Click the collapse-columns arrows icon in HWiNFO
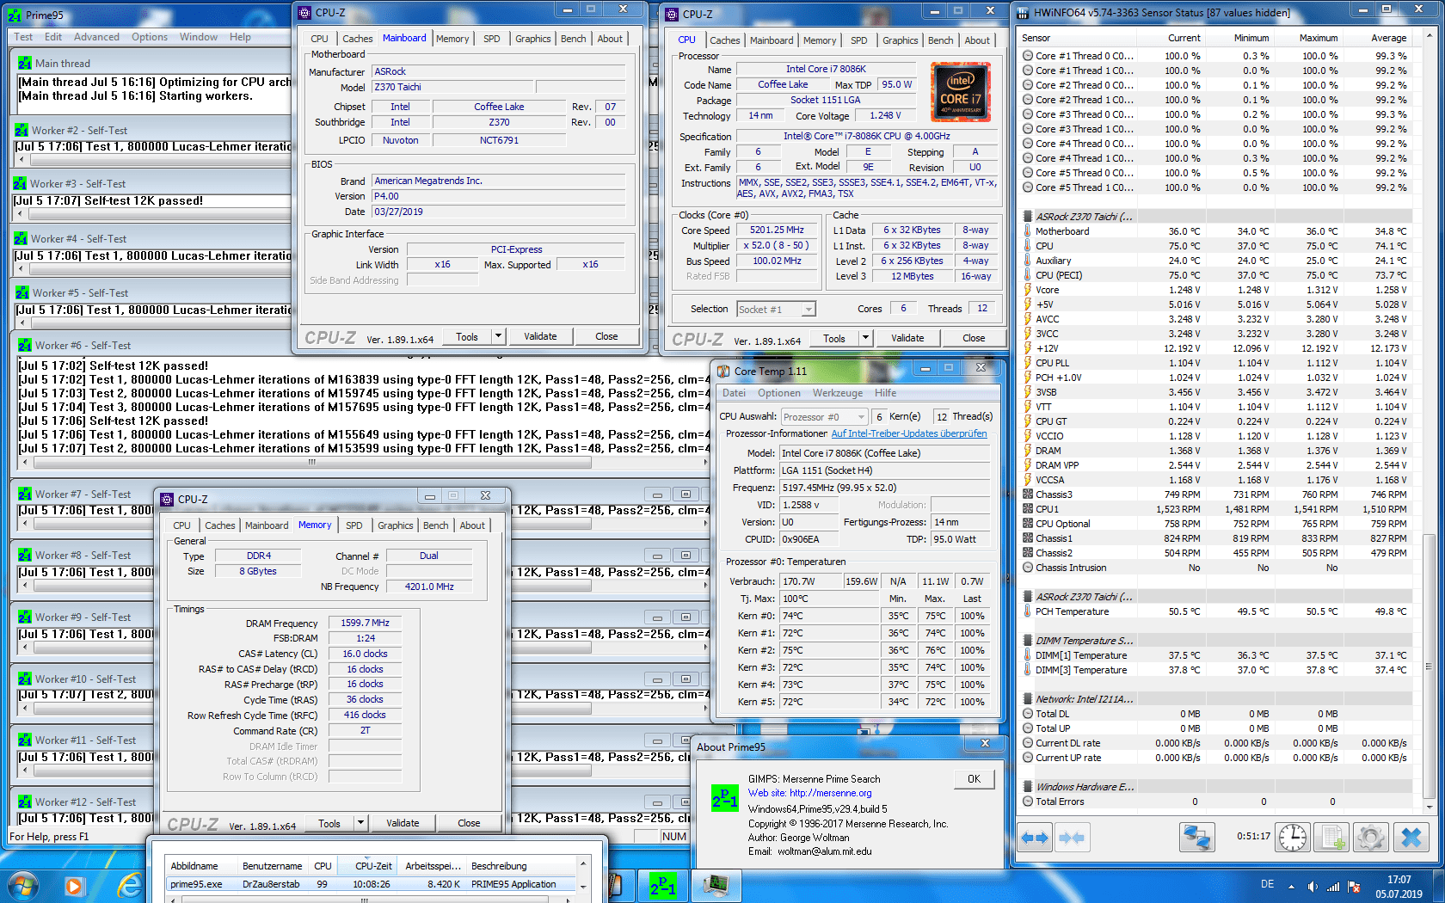The width and height of the screenshot is (1445, 903). [1071, 837]
